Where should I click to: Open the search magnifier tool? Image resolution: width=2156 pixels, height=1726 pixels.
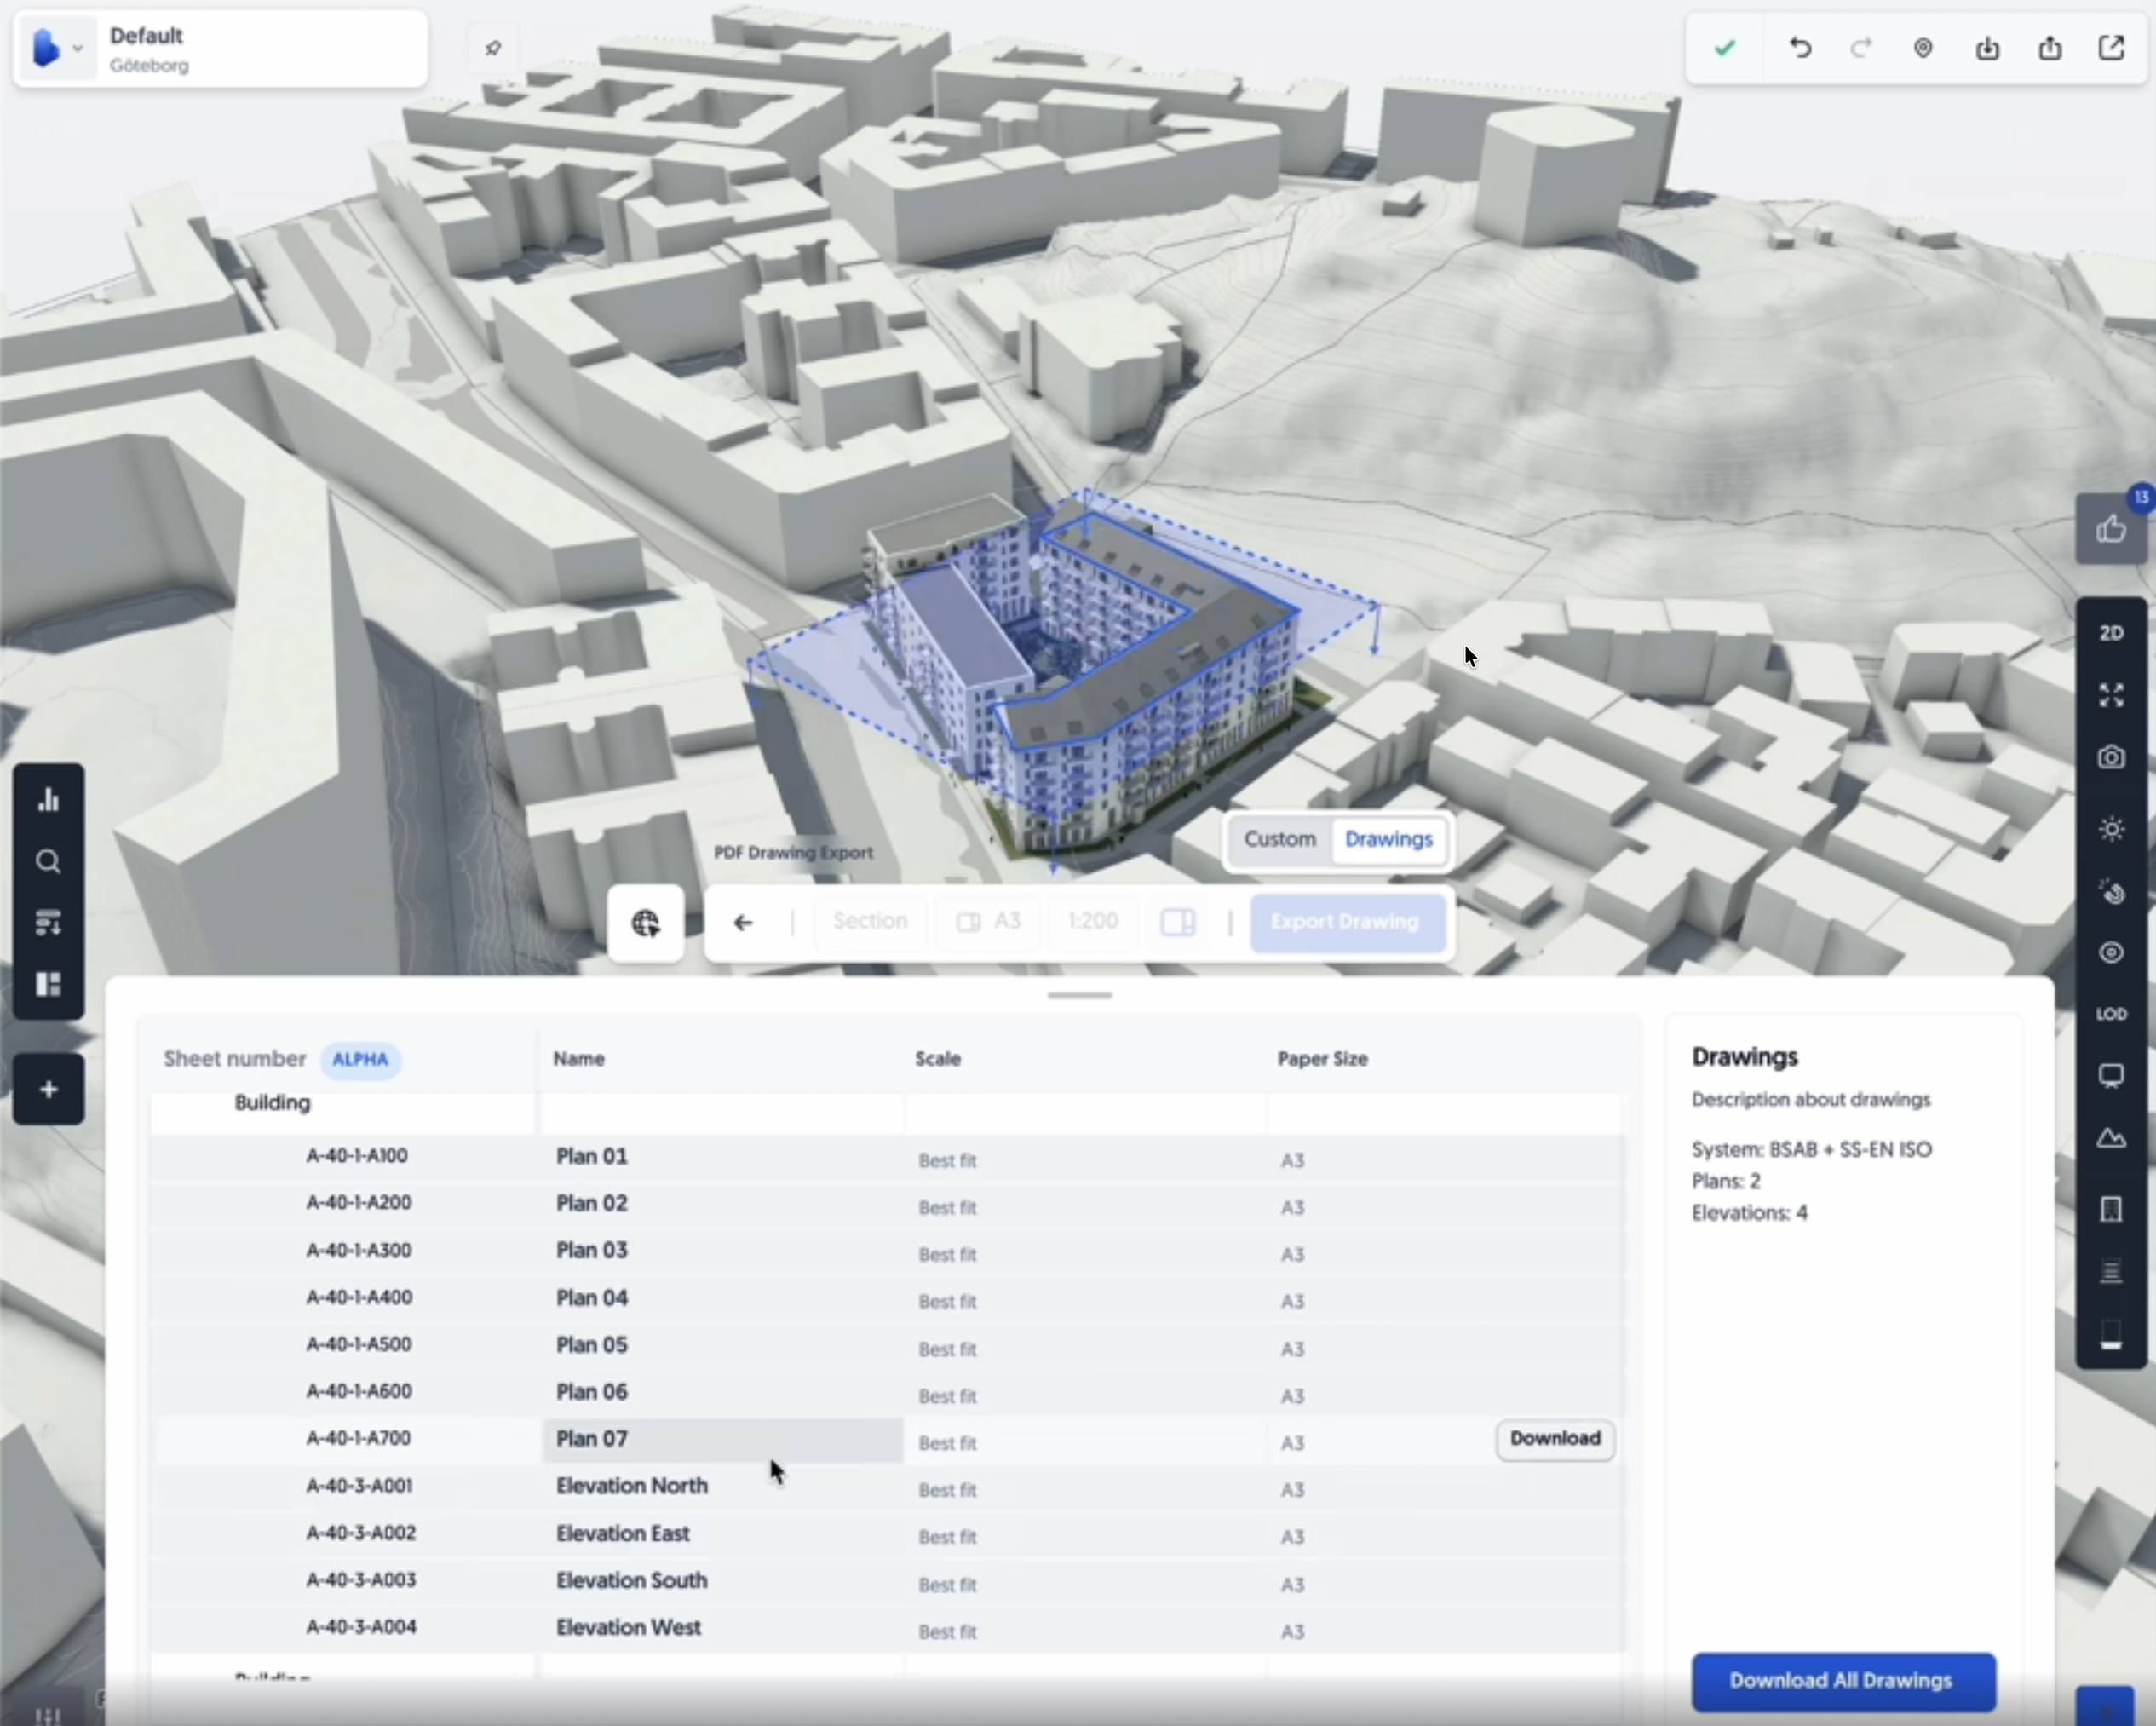[x=48, y=862]
